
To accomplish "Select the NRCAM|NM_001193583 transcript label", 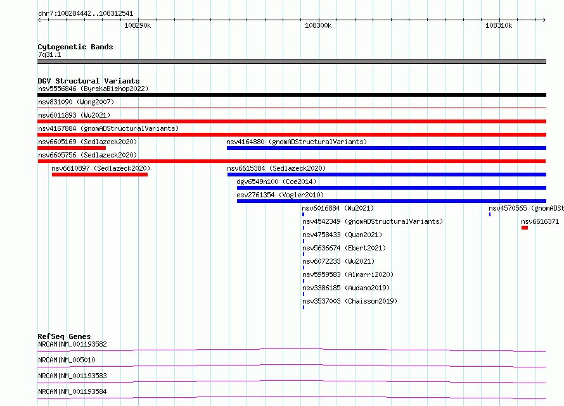I will 72,376.
